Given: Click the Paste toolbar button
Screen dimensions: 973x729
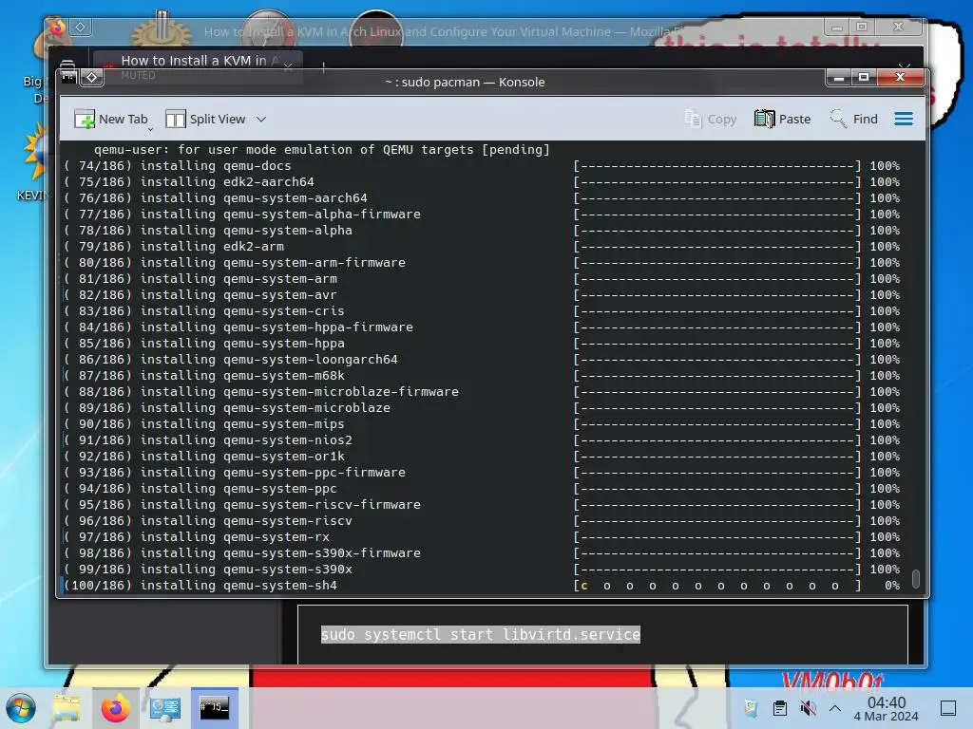Looking at the screenshot, I should [x=783, y=119].
